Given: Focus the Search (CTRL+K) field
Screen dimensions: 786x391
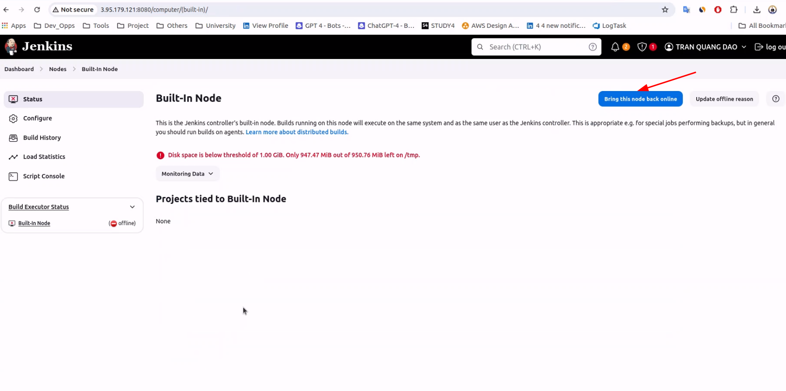Looking at the screenshot, I should pos(536,47).
